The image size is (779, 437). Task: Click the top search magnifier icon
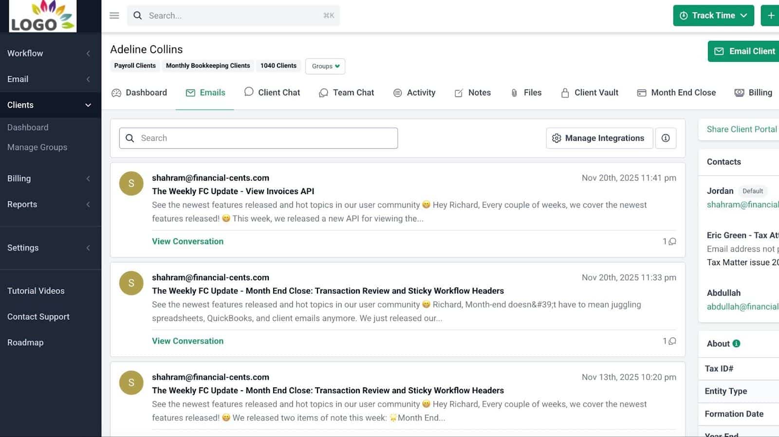(x=138, y=16)
